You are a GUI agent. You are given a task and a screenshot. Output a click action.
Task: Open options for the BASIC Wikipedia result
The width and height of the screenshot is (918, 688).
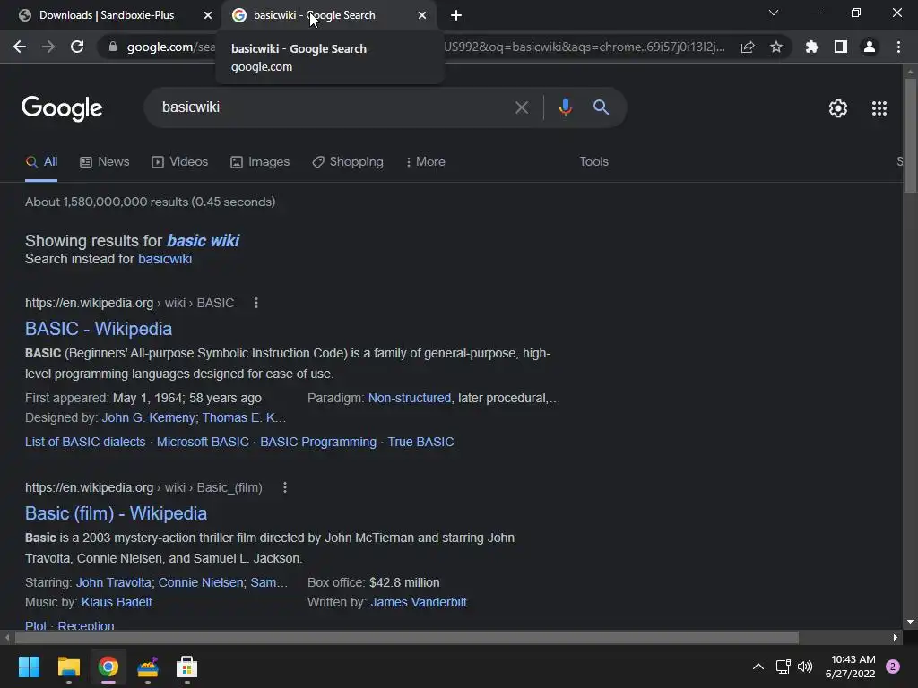pos(255,303)
